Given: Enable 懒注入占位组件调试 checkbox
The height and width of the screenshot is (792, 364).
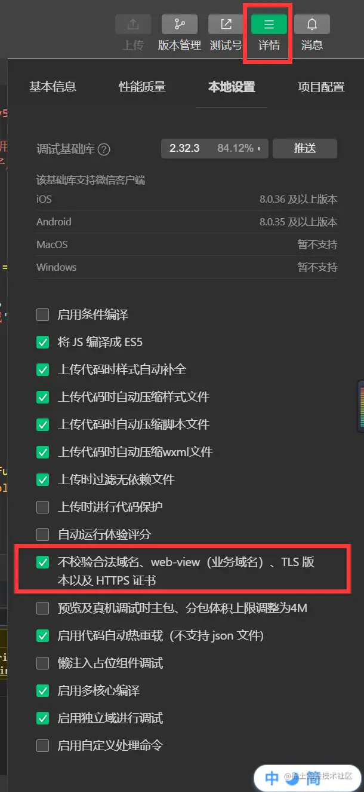Looking at the screenshot, I should click(43, 663).
